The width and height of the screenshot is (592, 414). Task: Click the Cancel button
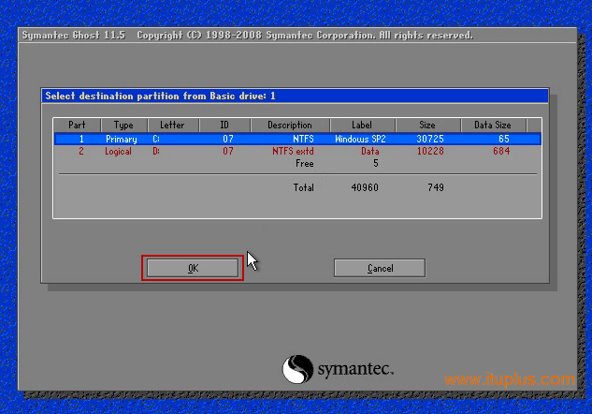(x=380, y=268)
